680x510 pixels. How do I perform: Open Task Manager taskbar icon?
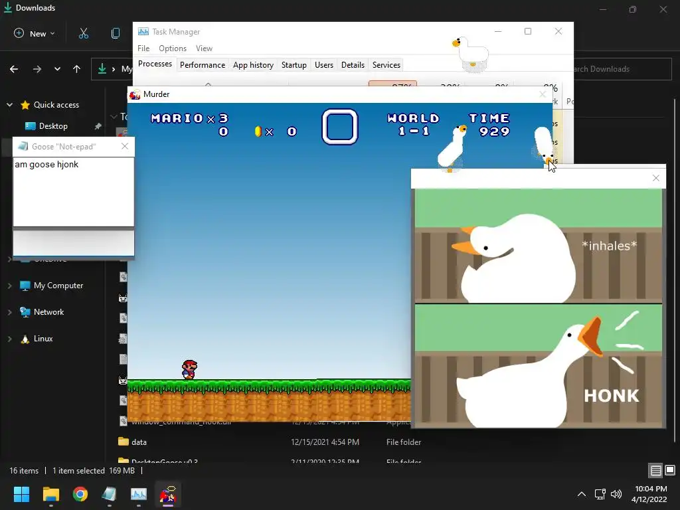tap(139, 494)
